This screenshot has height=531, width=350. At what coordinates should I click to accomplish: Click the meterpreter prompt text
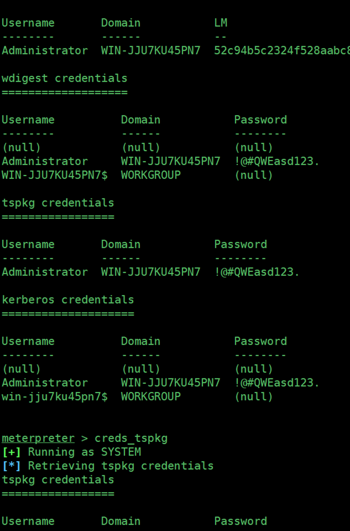point(38,438)
